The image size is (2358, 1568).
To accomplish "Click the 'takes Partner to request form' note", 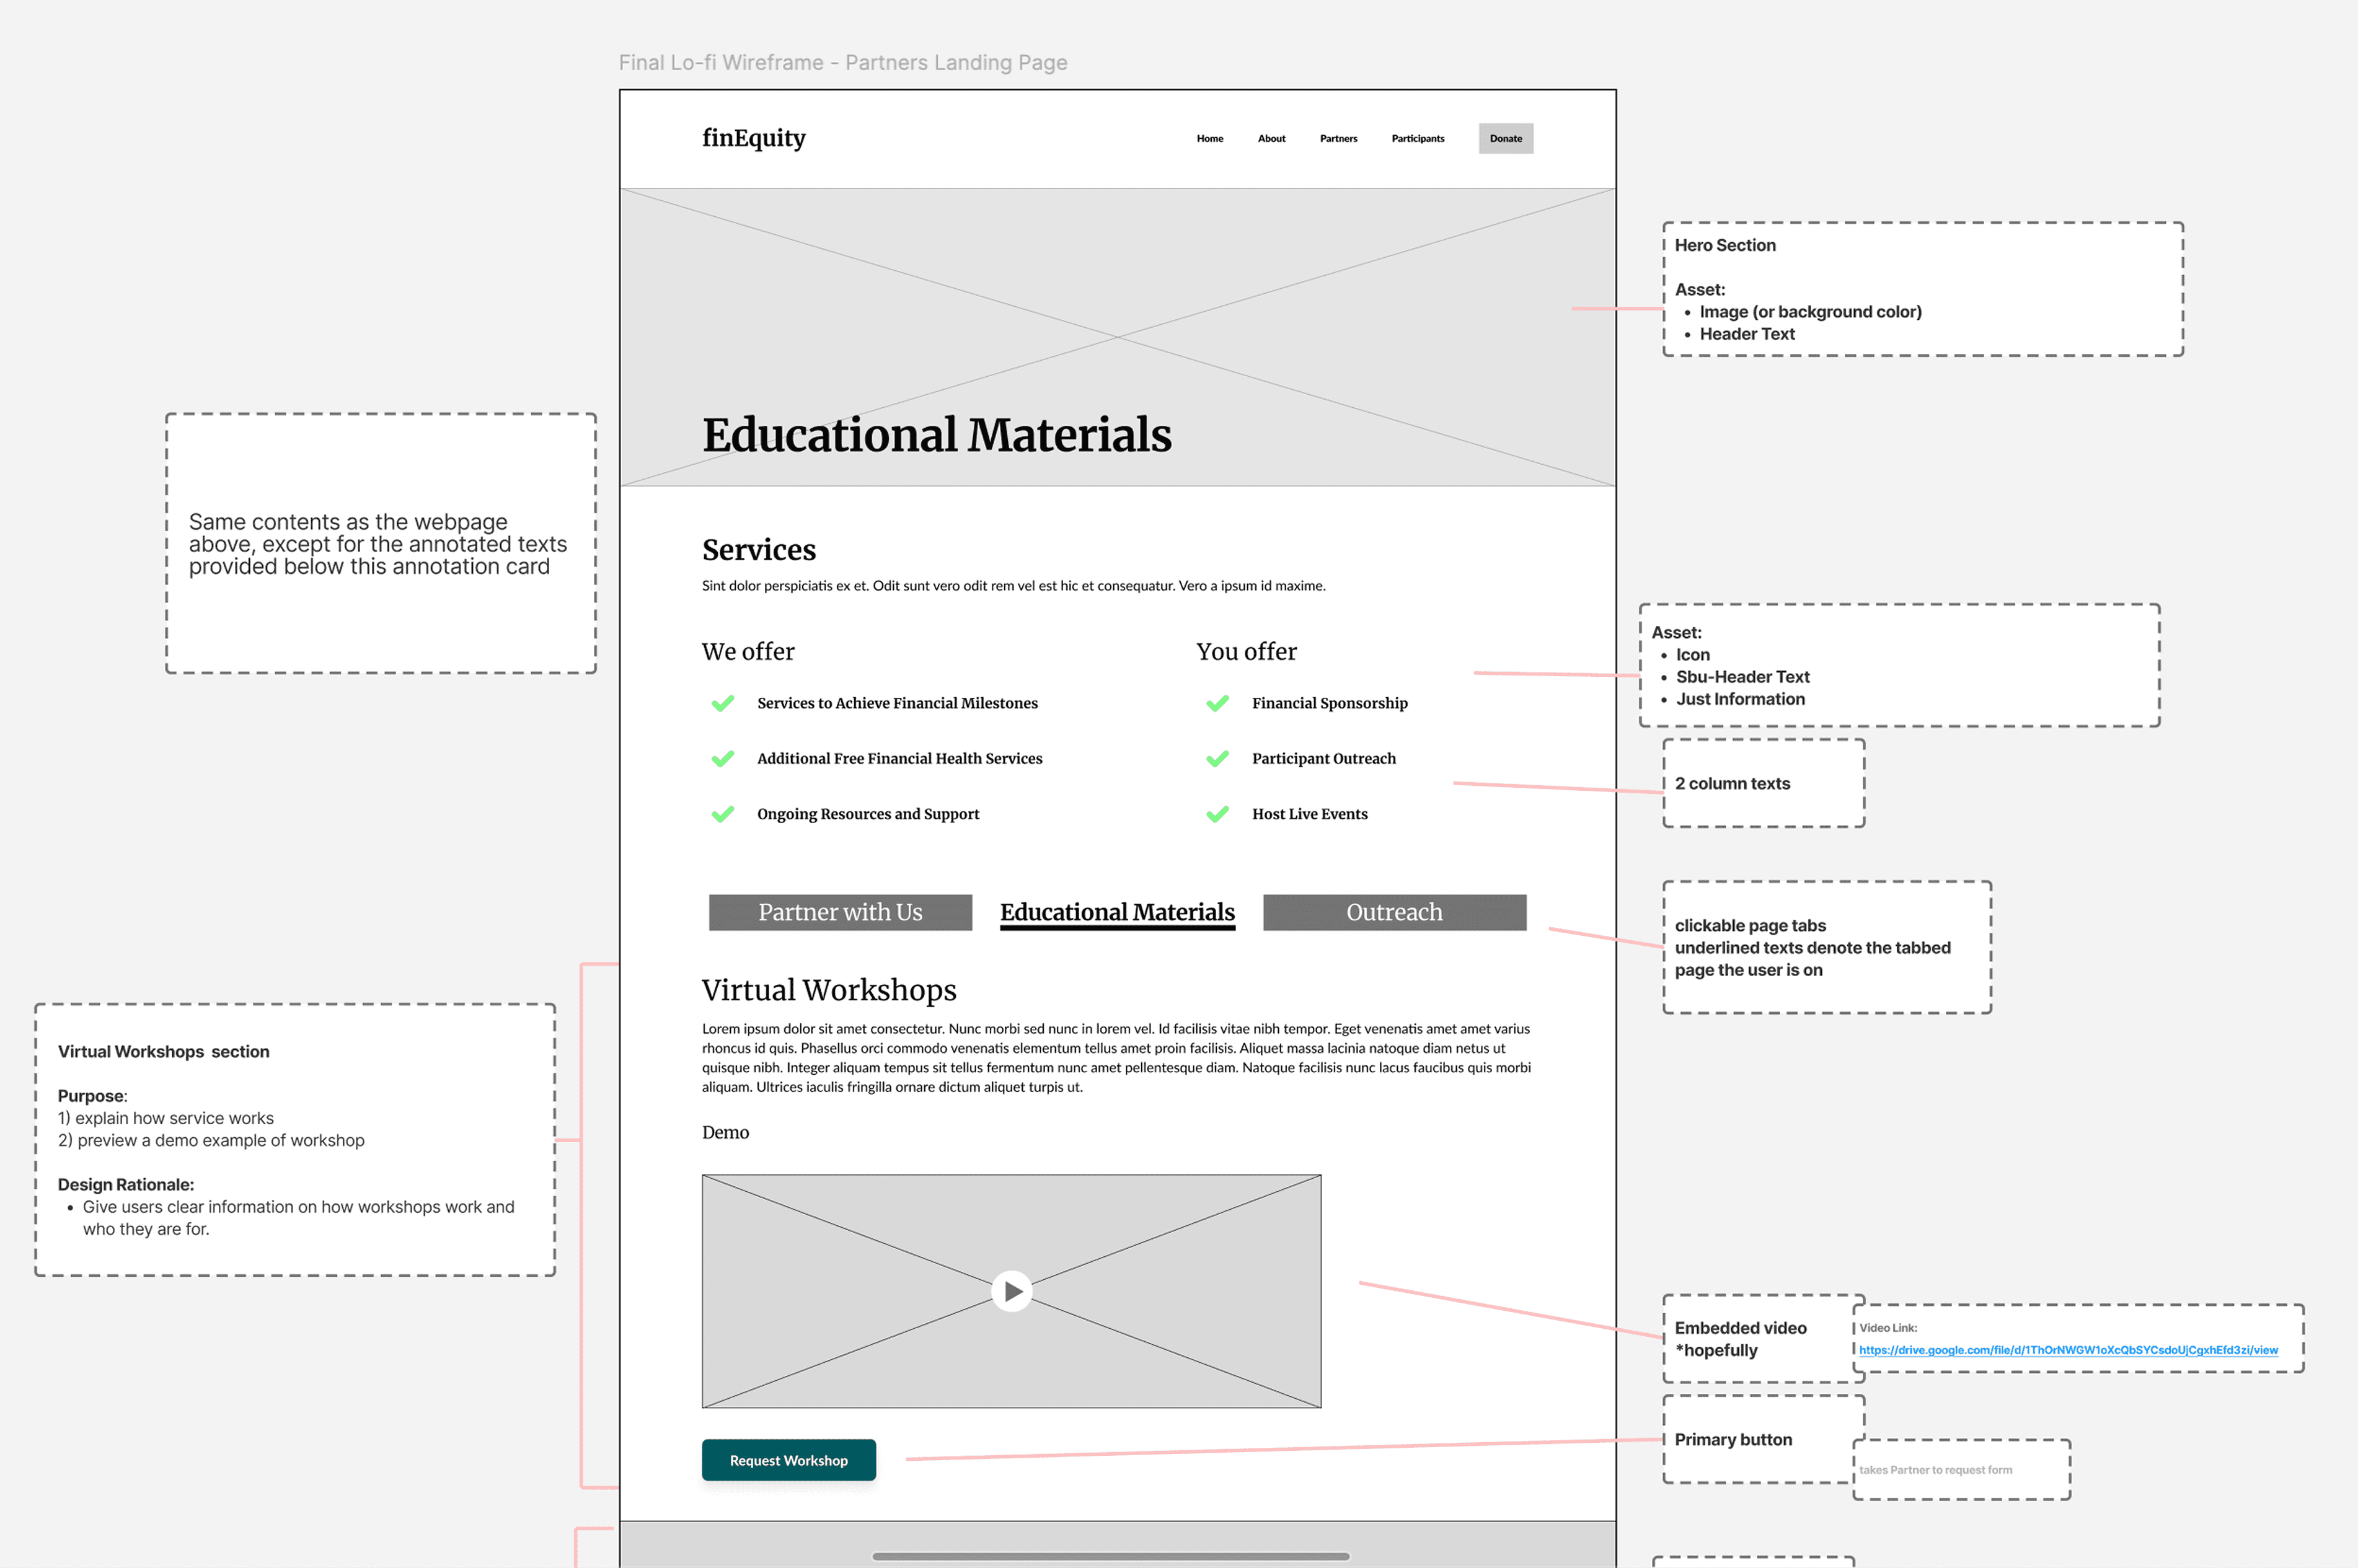I will [1935, 1470].
